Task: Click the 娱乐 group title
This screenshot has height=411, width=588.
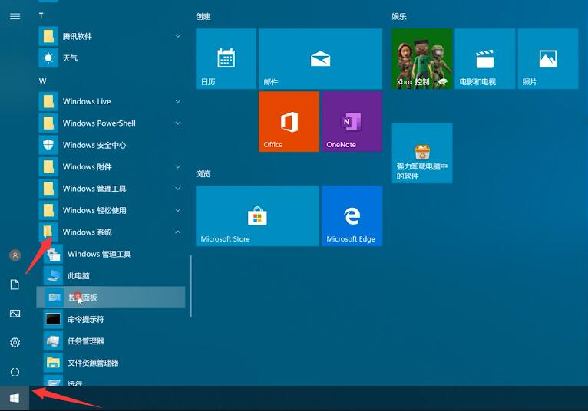Action: pos(399,16)
